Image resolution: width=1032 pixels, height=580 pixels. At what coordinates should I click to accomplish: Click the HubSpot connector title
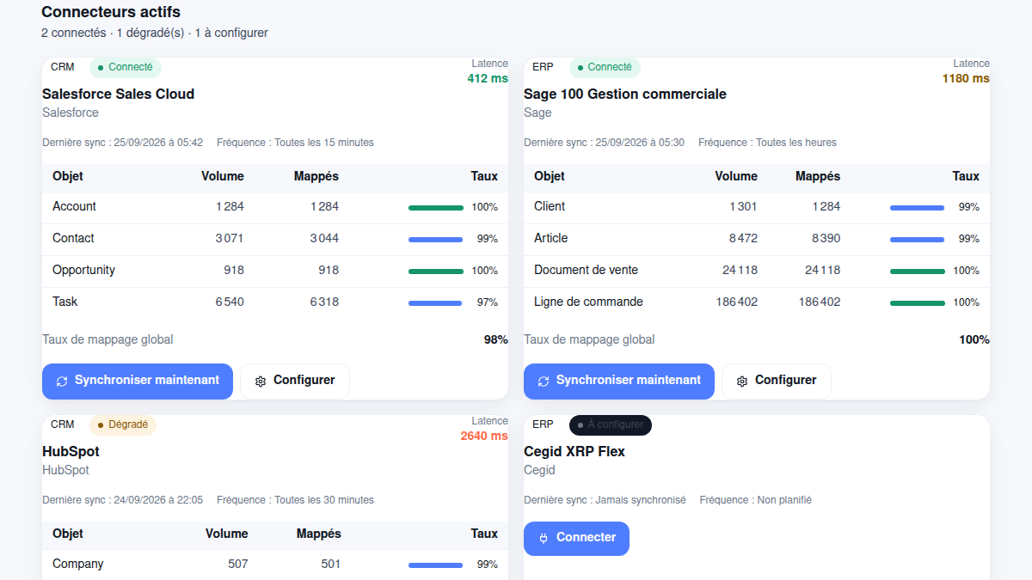[71, 452]
